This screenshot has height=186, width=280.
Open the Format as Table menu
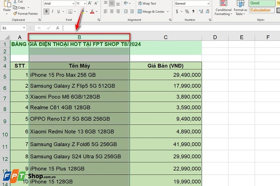coord(240,8)
